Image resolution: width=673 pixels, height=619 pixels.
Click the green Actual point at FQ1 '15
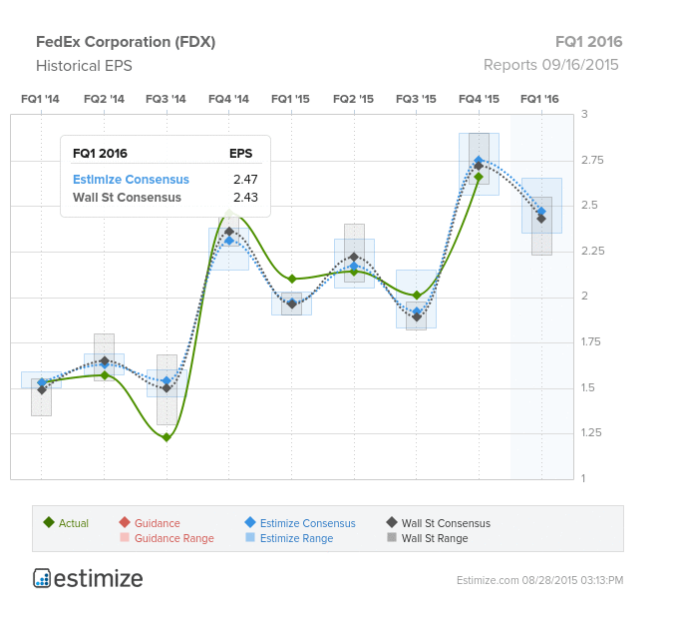pos(292,279)
